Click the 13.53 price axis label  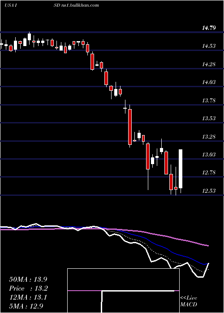coord(209,118)
